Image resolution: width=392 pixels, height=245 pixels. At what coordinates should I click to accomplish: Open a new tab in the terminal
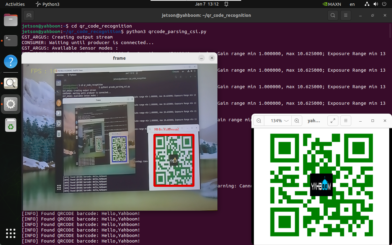click(29, 15)
